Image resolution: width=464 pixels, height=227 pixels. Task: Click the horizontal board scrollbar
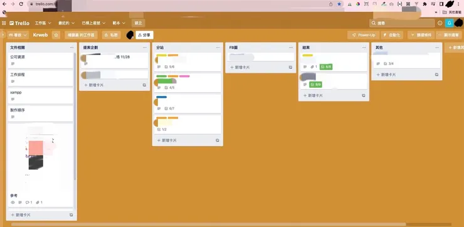209,224
